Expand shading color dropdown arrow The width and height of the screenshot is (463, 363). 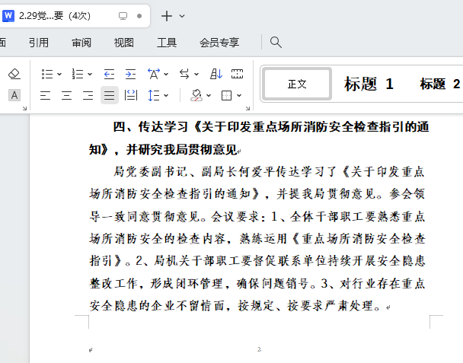pos(209,95)
